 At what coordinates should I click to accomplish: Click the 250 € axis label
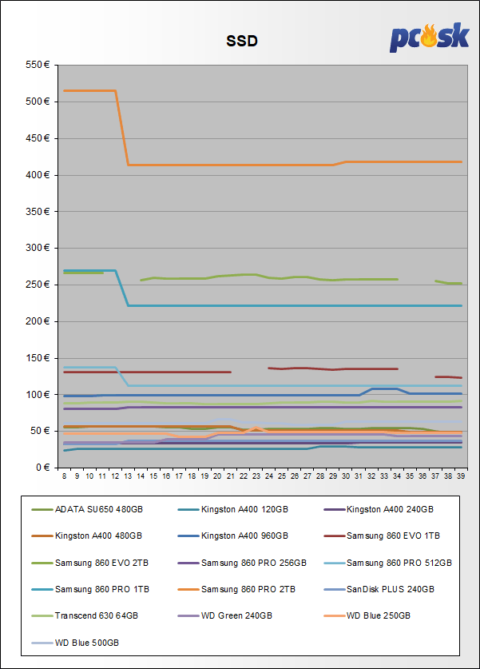[x=38, y=285]
